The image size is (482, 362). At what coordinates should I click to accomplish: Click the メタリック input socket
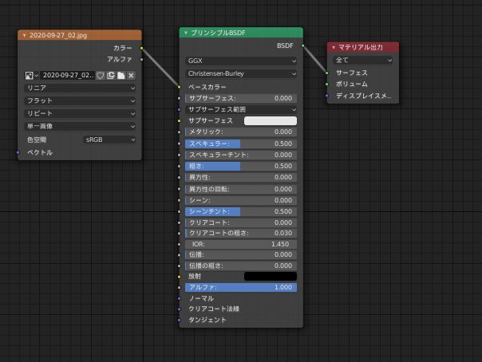click(180, 132)
